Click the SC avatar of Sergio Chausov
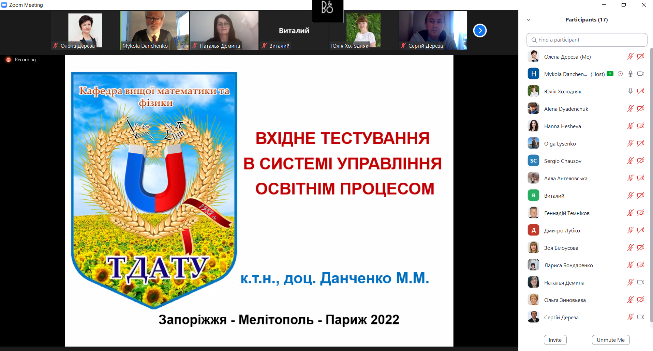Image resolution: width=653 pixels, height=351 pixels. (533, 161)
